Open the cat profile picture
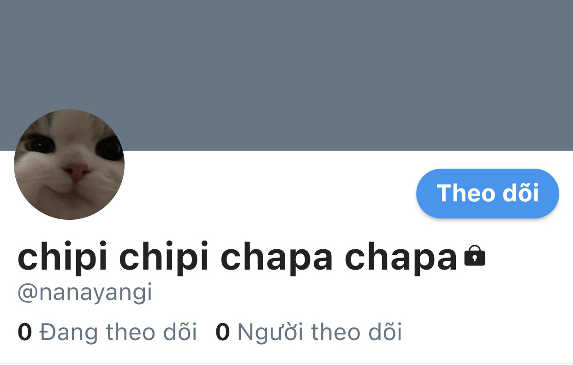The height and width of the screenshot is (365, 573). pyautogui.click(x=69, y=165)
